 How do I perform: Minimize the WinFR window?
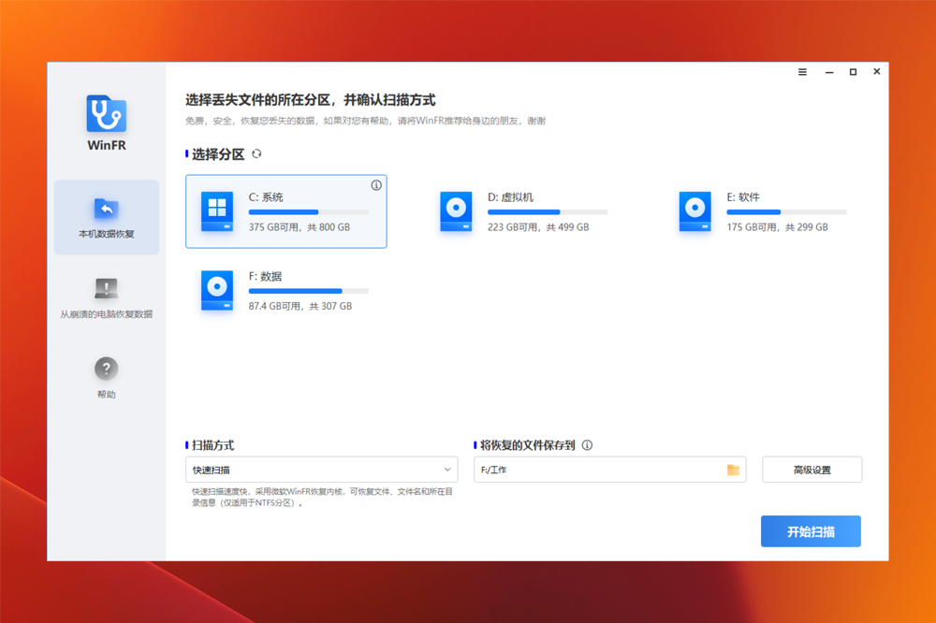(829, 72)
